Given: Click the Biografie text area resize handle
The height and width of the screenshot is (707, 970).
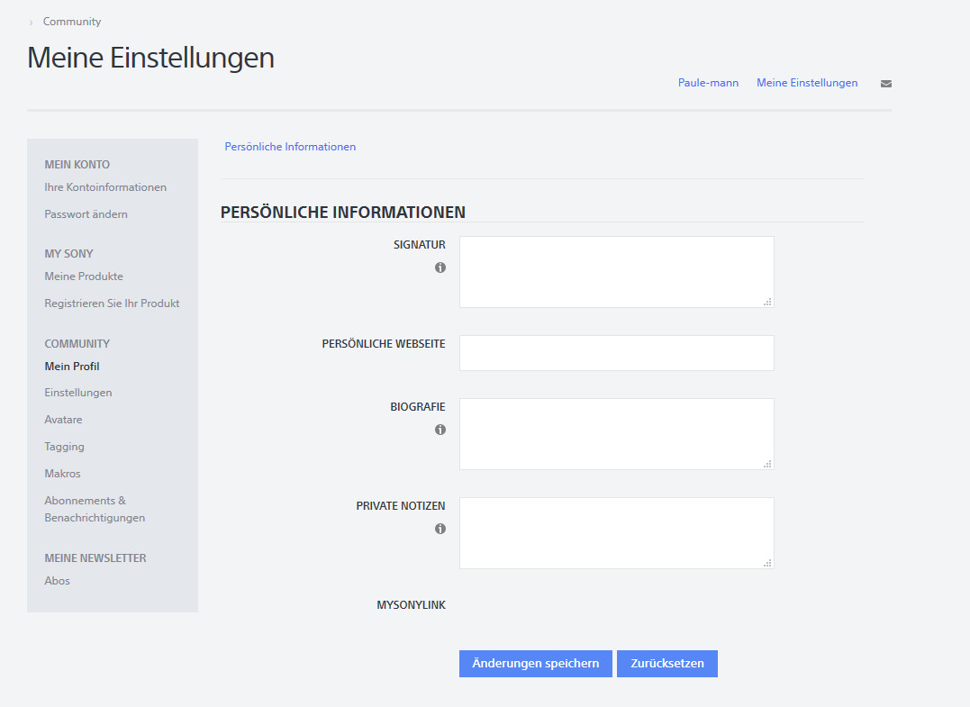Looking at the screenshot, I should (767, 464).
